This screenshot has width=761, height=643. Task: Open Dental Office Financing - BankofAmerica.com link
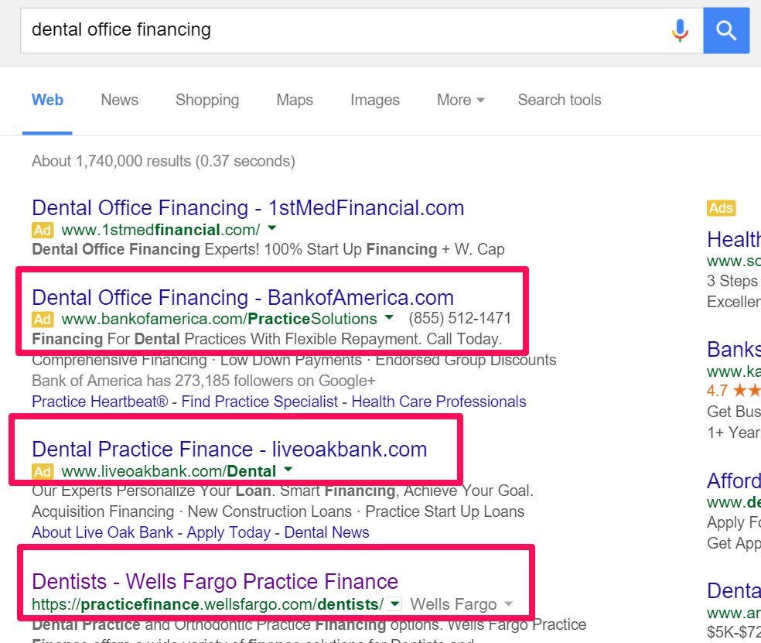(243, 298)
